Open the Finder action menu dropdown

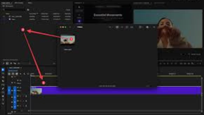coord(148,27)
